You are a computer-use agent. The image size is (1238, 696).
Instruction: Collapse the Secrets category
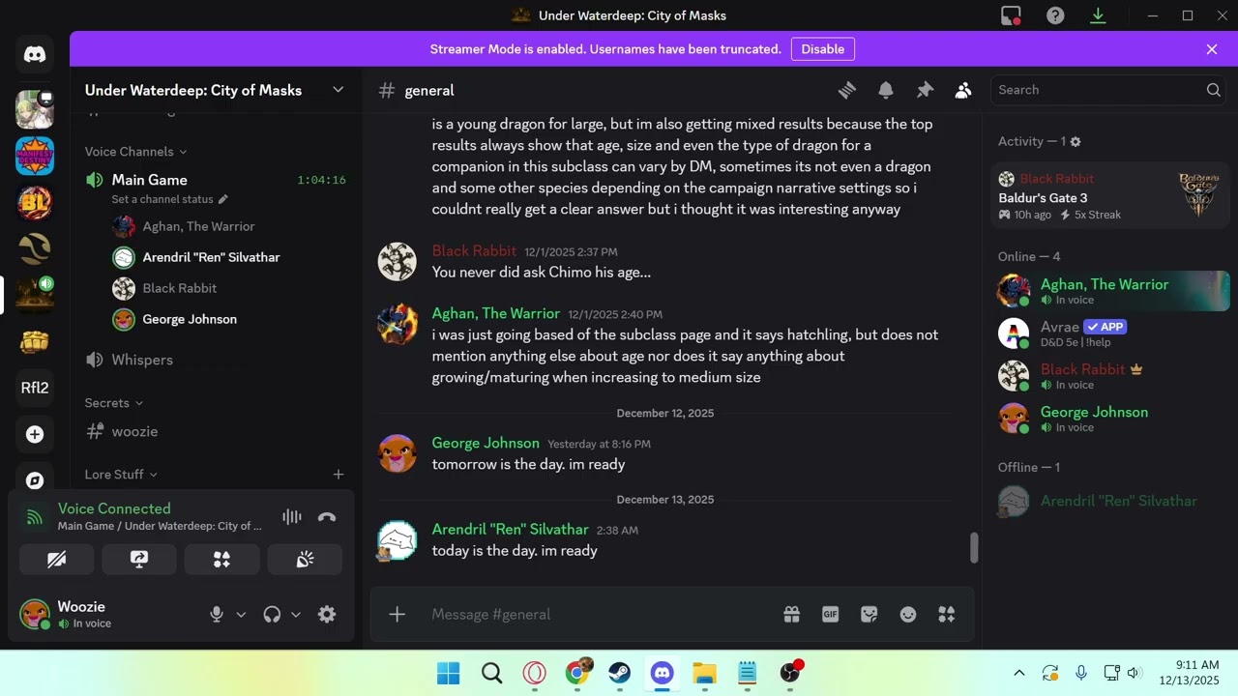click(114, 403)
